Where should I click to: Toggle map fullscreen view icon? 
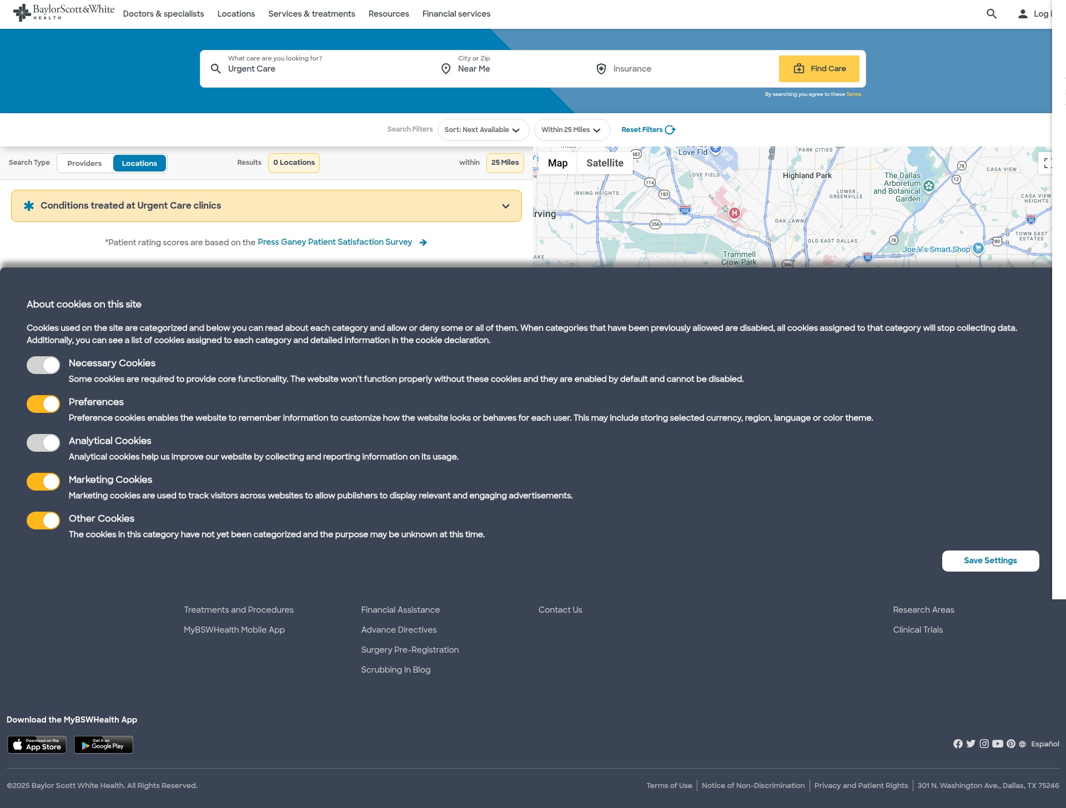1047,163
